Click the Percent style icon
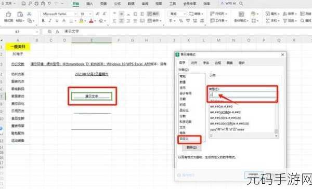 [181, 20]
